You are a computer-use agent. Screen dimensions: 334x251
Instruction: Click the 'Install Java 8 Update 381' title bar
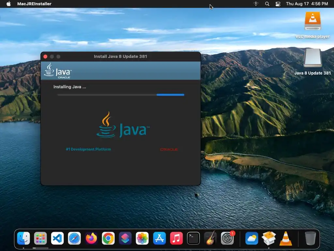coord(121,56)
